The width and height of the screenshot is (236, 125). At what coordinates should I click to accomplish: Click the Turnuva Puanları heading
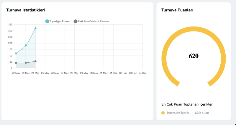click(177, 10)
